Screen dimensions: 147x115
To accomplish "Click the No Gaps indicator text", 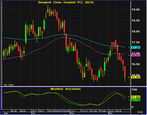I will tap(9, 85).
